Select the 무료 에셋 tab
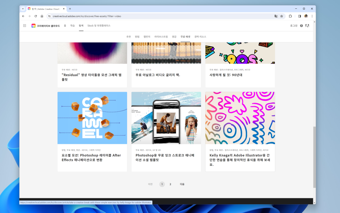The image size is (340, 213). (185, 37)
